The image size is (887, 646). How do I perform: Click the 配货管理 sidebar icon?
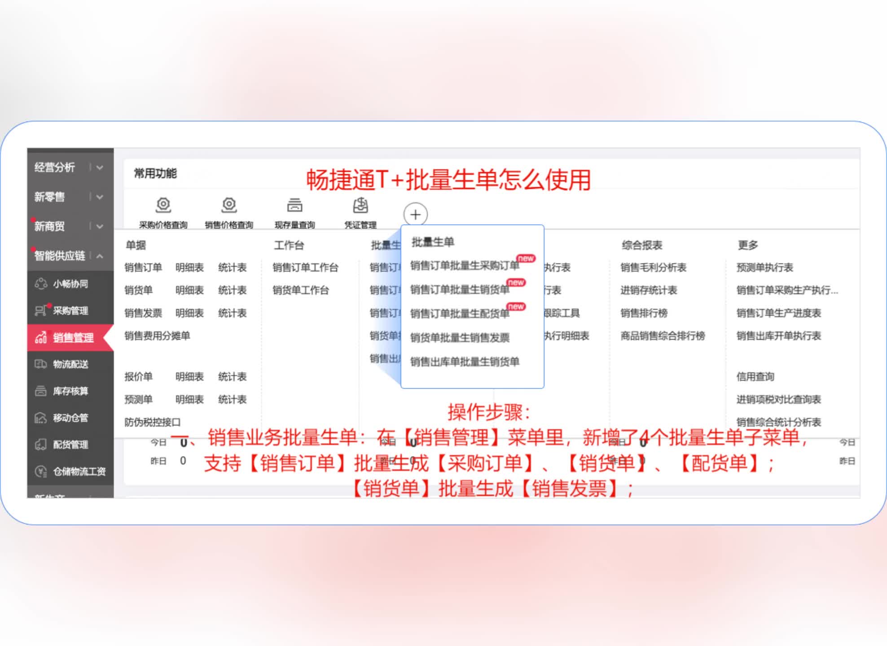41,445
